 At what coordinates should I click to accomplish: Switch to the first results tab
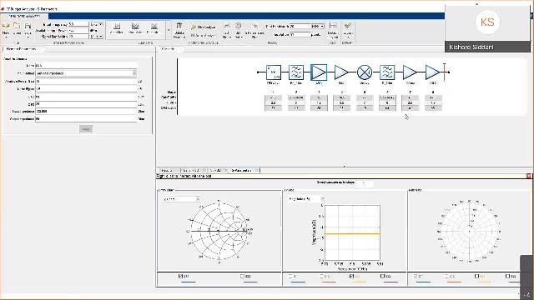(x=169, y=170)
